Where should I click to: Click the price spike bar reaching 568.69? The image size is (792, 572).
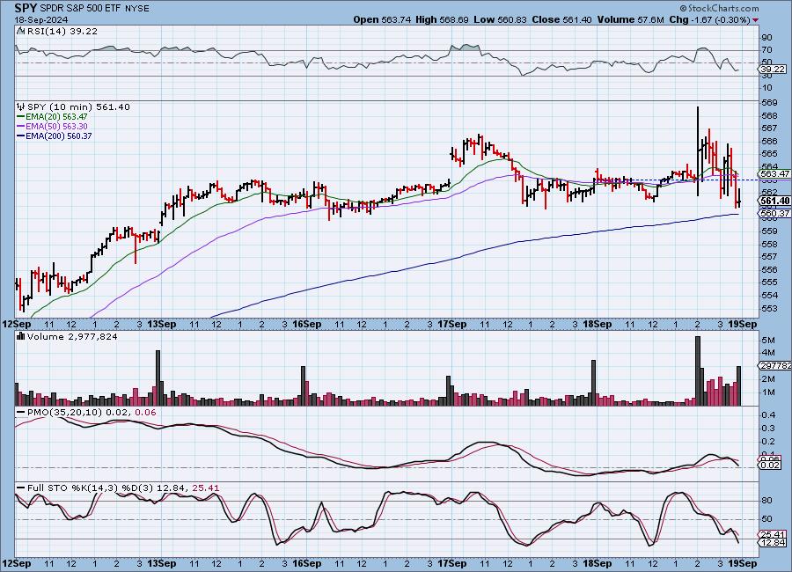coord(698,151)
